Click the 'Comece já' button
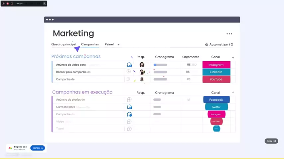The image size is (284, 159). (x=38, y=148)
